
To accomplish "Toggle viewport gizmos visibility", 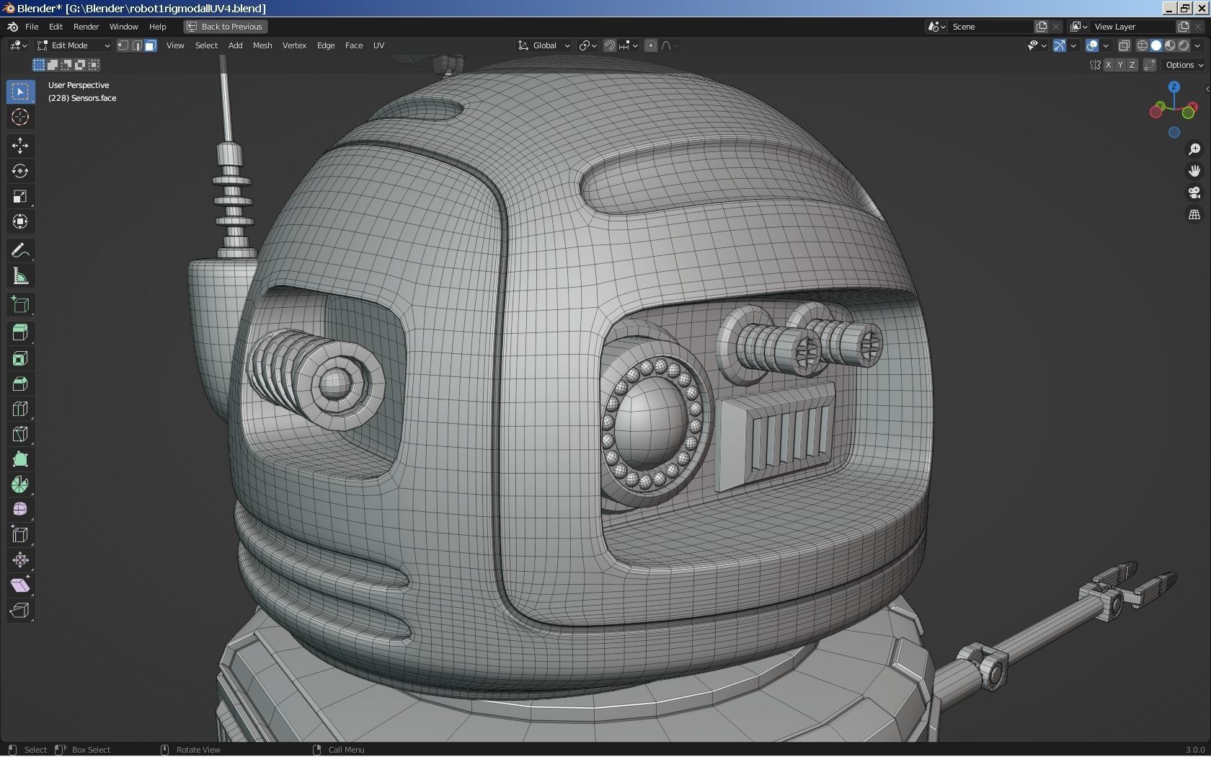I will click(1060, 45).
